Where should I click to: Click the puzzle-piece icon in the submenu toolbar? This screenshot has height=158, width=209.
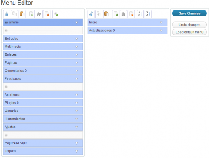point(123,14)
